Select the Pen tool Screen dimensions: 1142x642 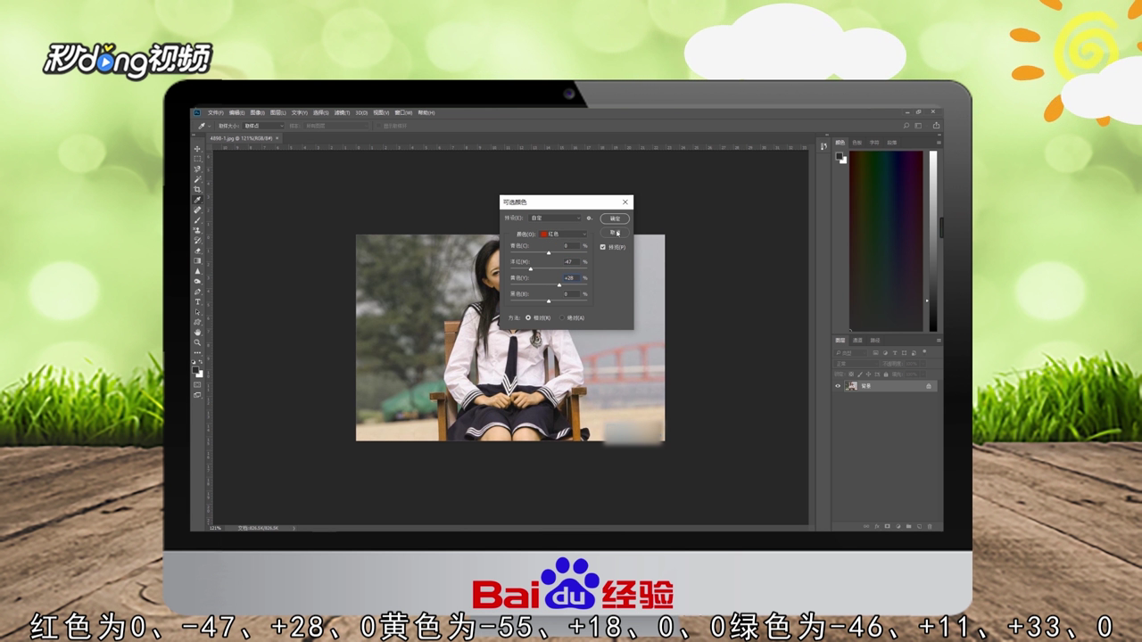click(199, 291)
